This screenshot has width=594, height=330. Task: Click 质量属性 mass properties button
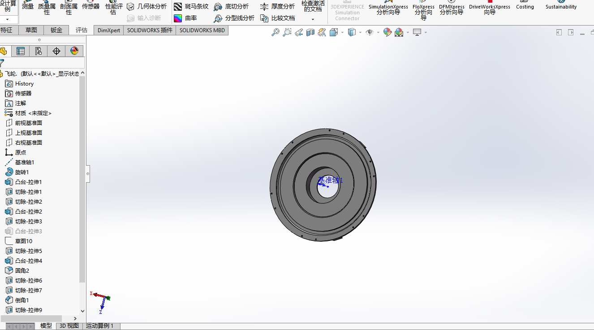[x=47, y=8]
